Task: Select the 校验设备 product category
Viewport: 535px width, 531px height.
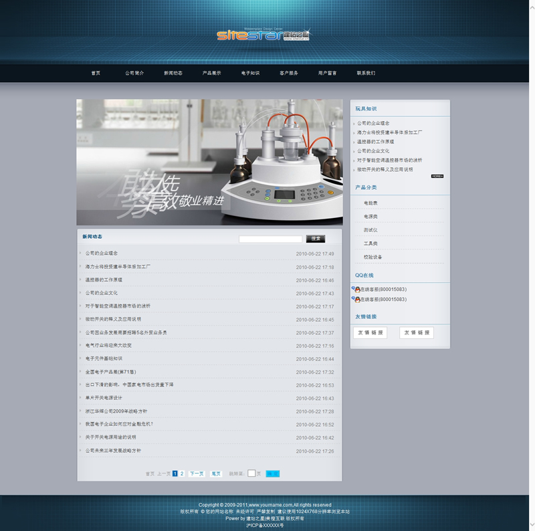Action: 372,257
